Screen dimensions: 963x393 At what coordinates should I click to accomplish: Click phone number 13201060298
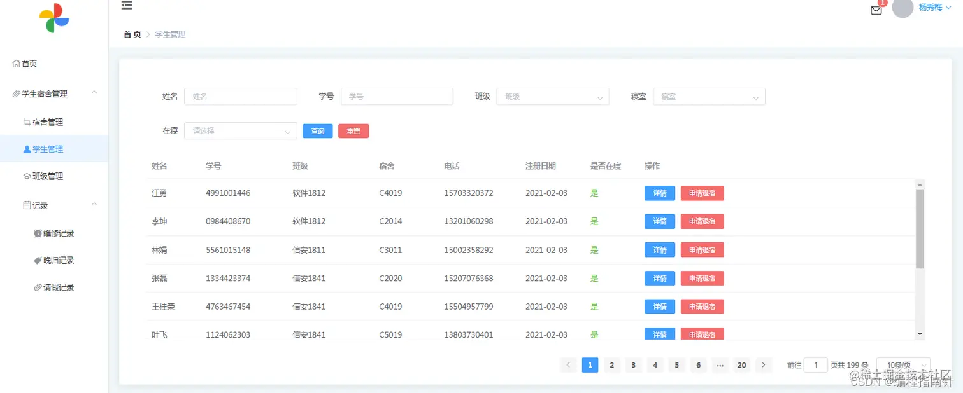pos(469,221)
